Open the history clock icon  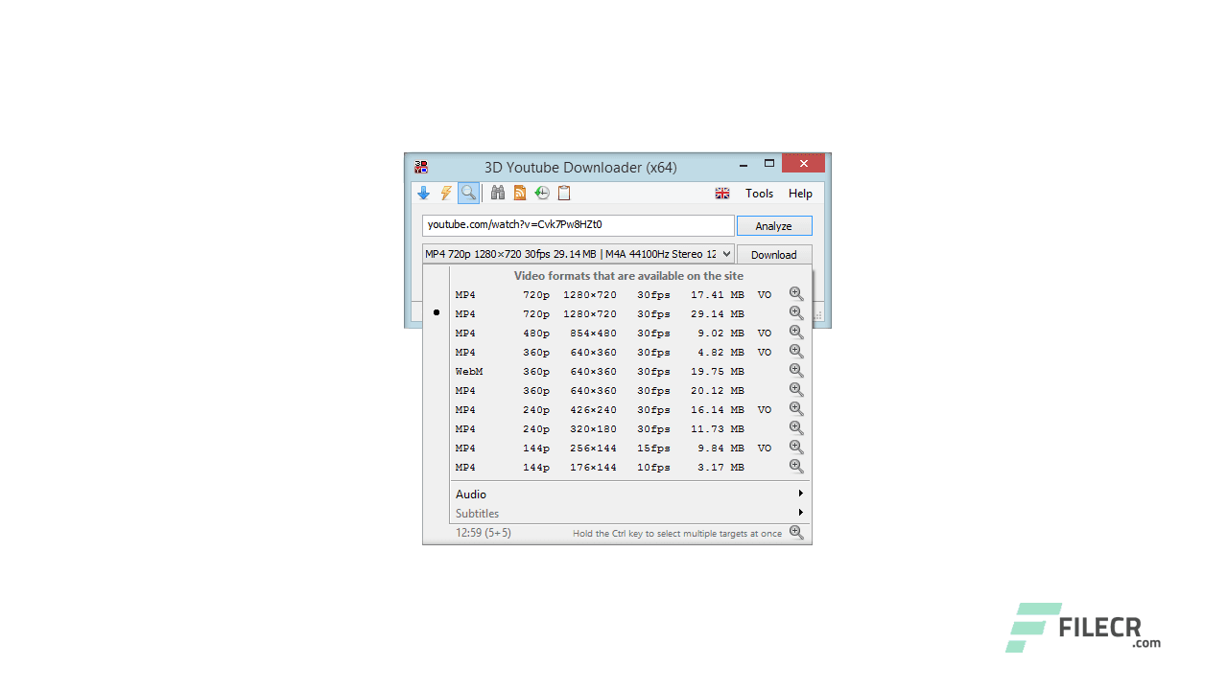541,193
